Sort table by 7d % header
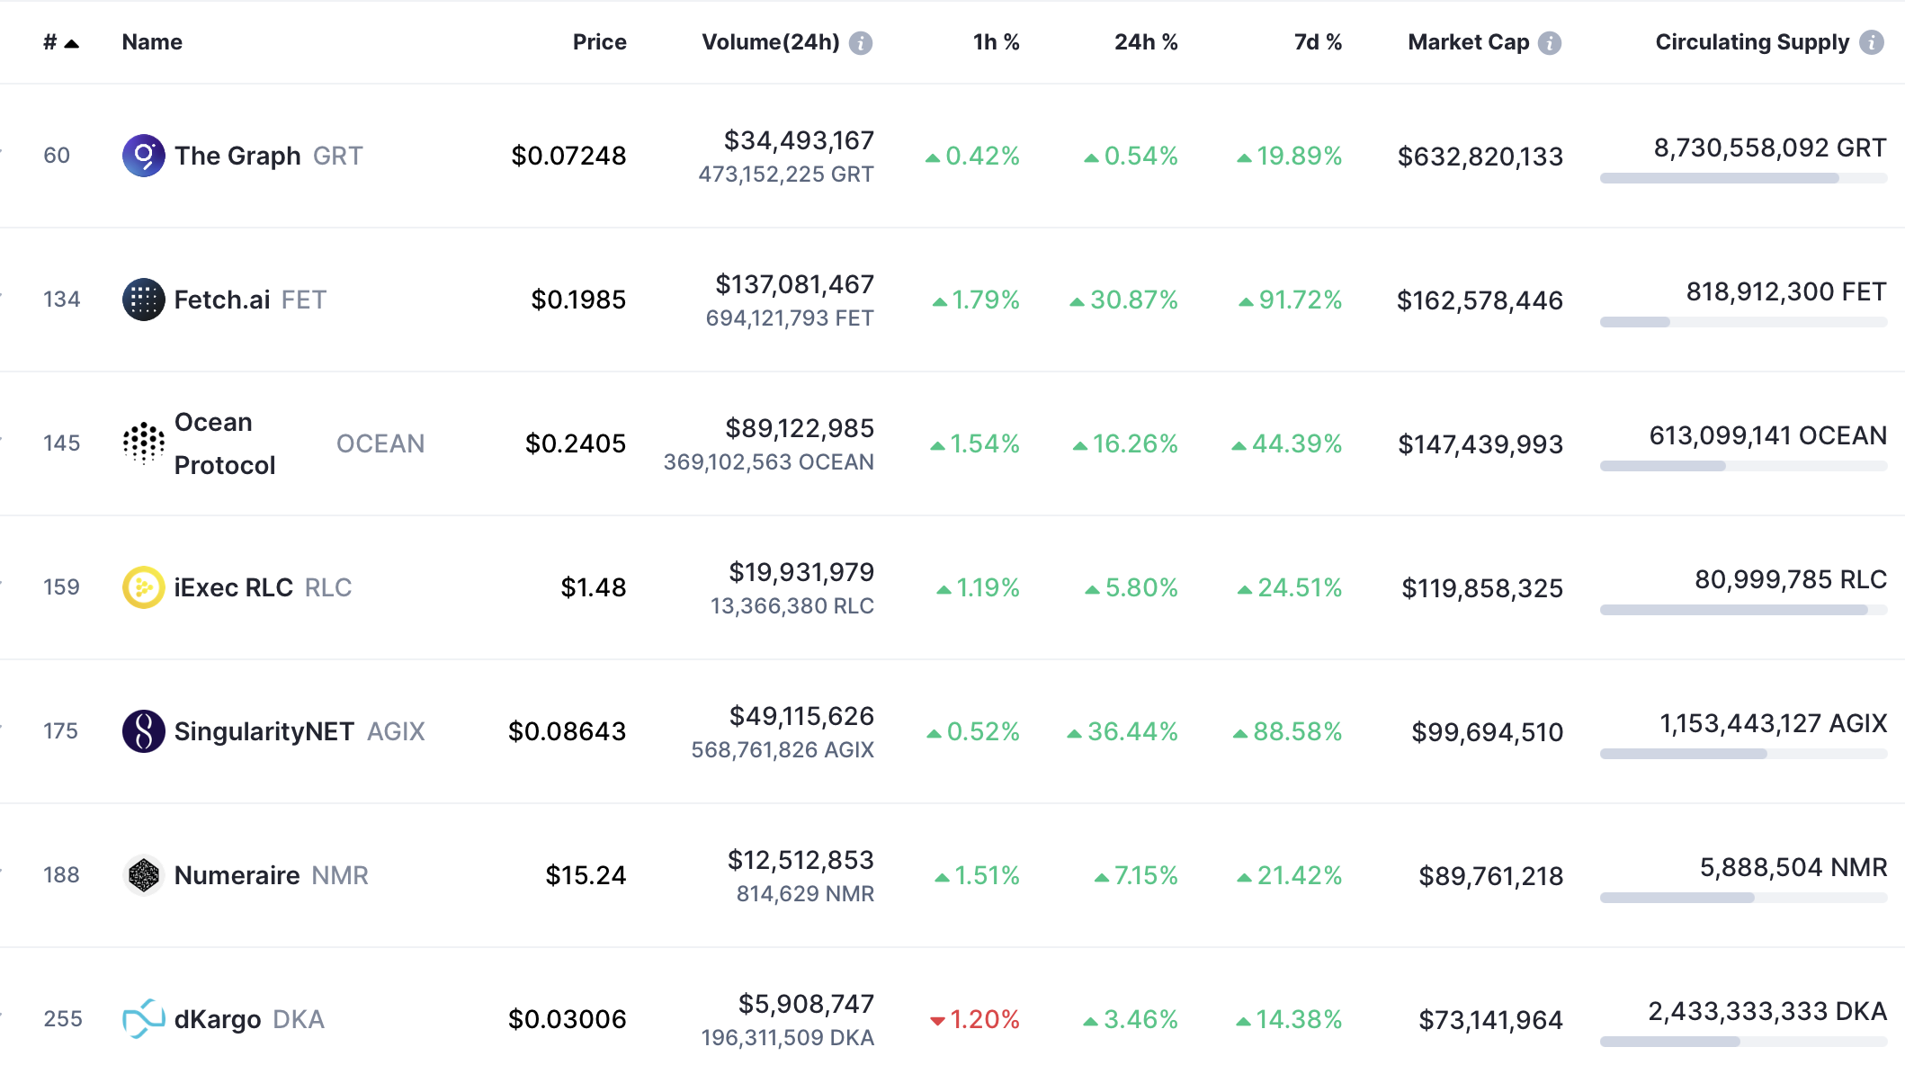The width and height of the screenshot is (1905, 1083). click(x=1317, y=42)
